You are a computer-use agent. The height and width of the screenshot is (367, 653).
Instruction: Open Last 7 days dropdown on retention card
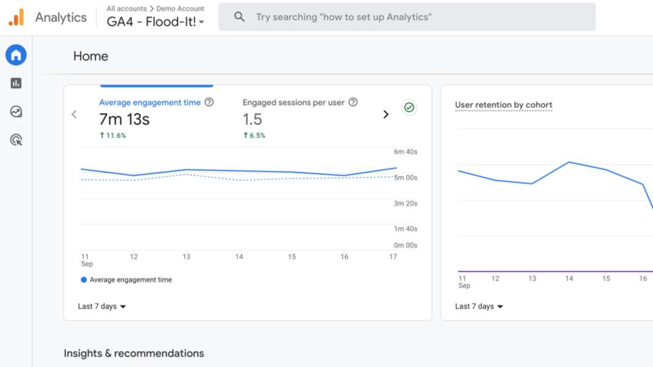[x=479, y=306]
